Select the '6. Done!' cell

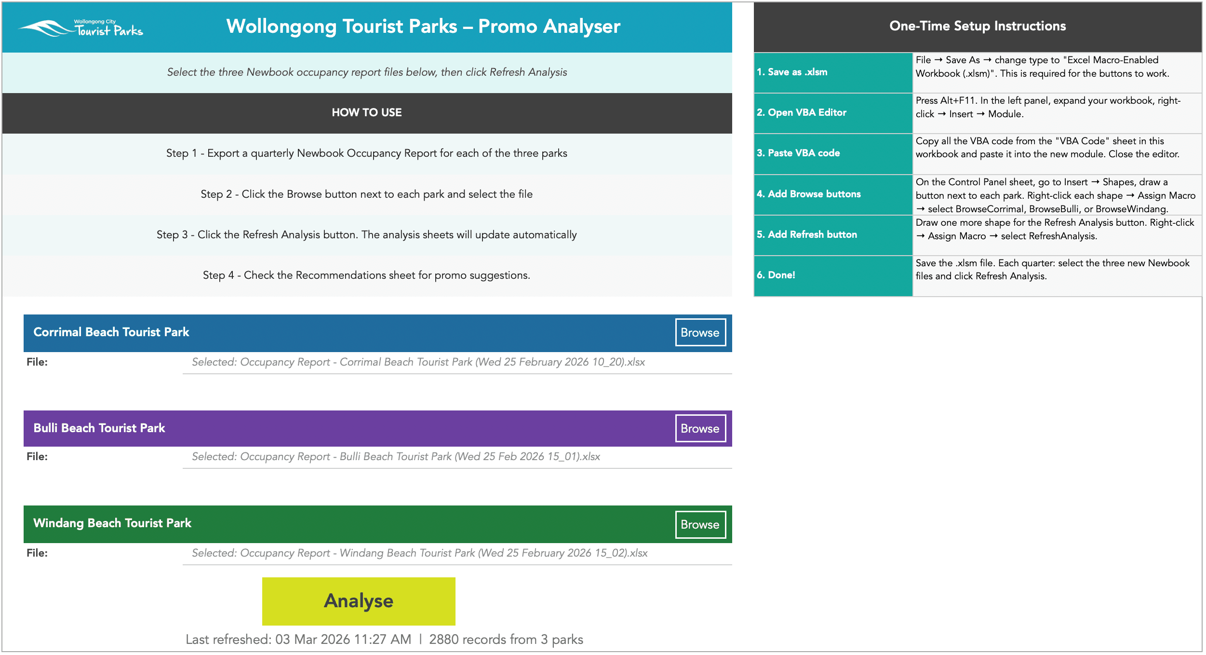point(832,275)
